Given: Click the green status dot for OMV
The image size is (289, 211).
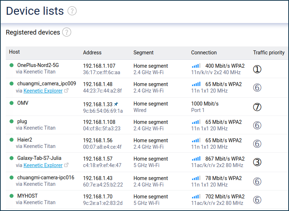Looking at the screenshot, I should pyautogui.click(x=12, y=103).
